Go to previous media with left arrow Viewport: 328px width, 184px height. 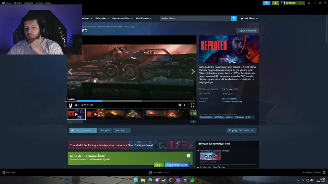[70, 72]
